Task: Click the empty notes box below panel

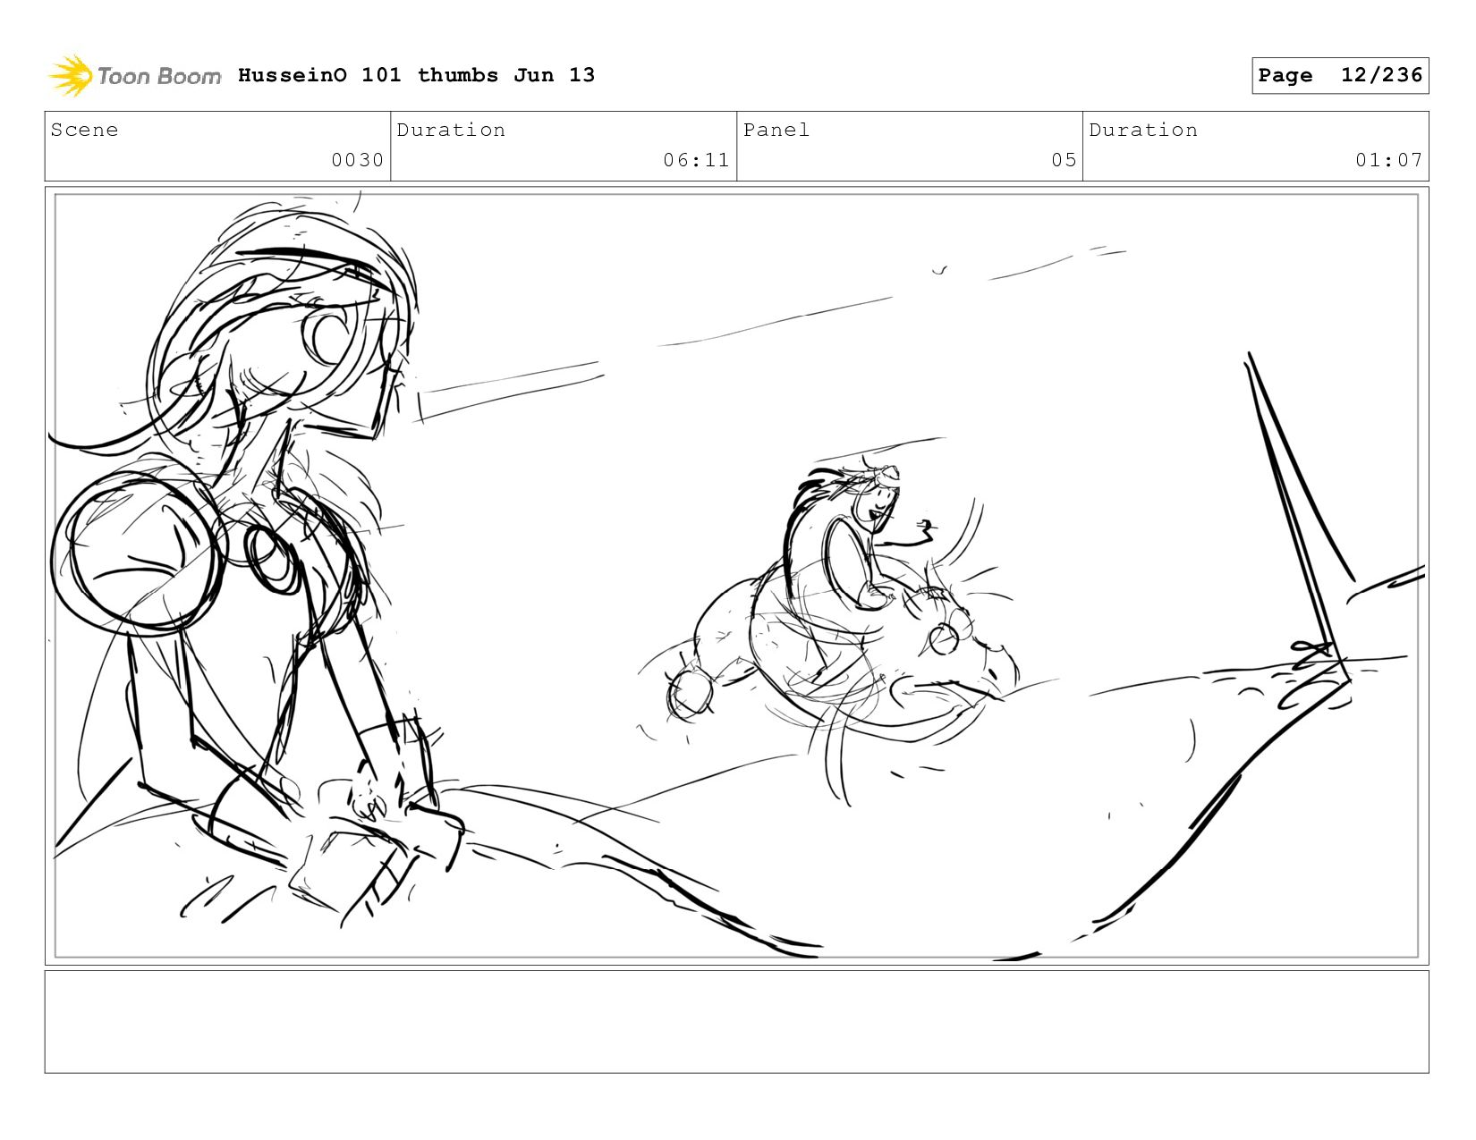Action: pyautogui.click(x=737, y=1022)
